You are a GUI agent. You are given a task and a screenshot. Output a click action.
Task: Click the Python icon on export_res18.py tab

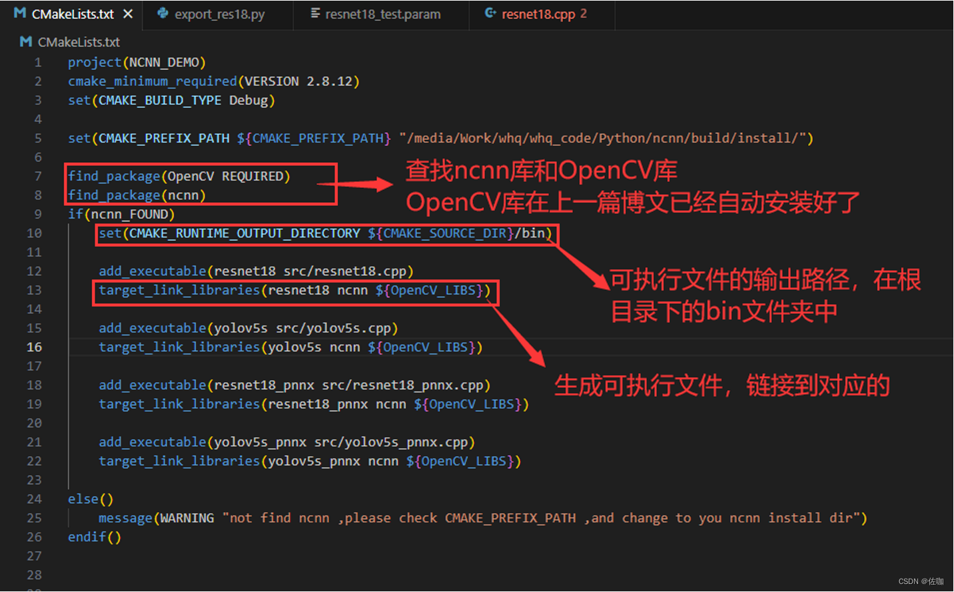163,13
